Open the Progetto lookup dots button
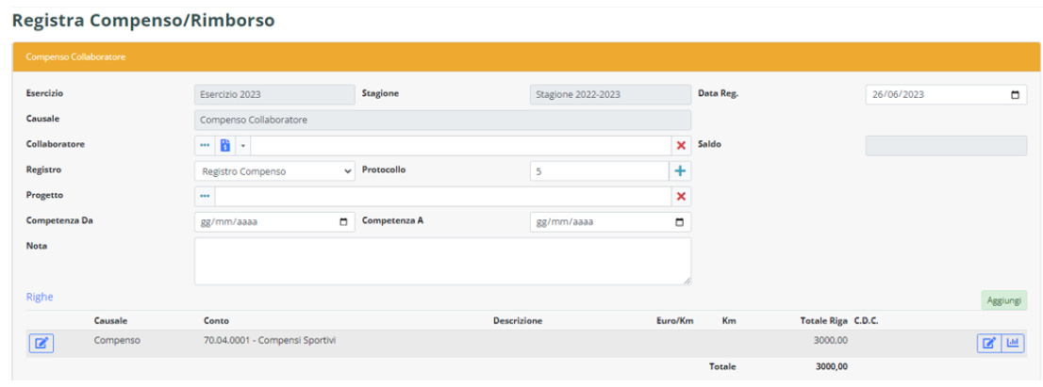 click(x=205, y=197)
